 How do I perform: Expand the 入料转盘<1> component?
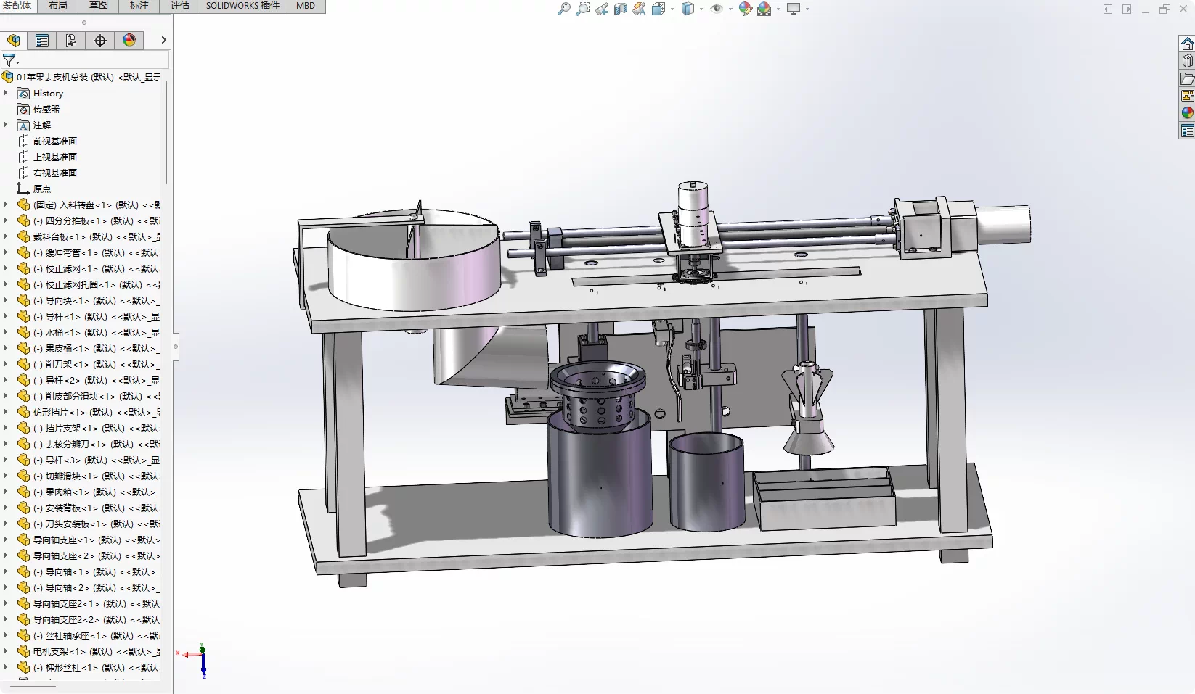[x=6, y=205]
